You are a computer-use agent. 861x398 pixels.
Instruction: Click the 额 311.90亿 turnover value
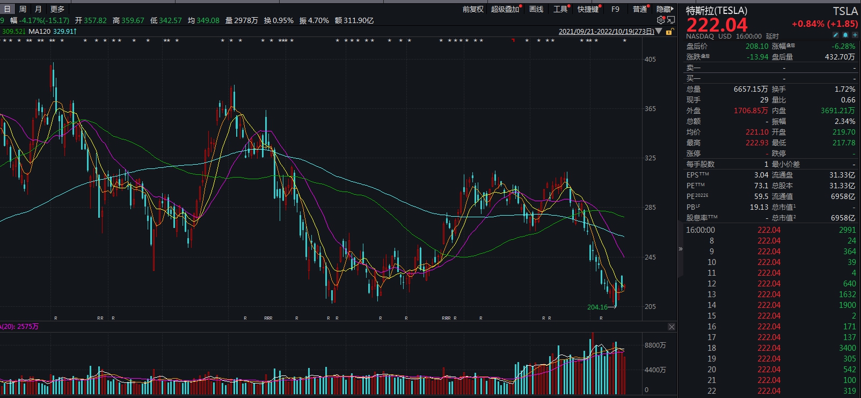354,20
